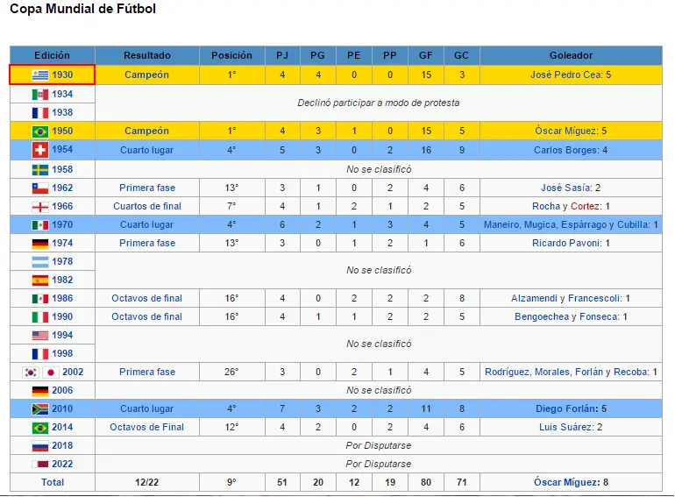The image size is (675, 497).
Task: Click the Mexico flag next to 1970
Action: tap(40, 225)
